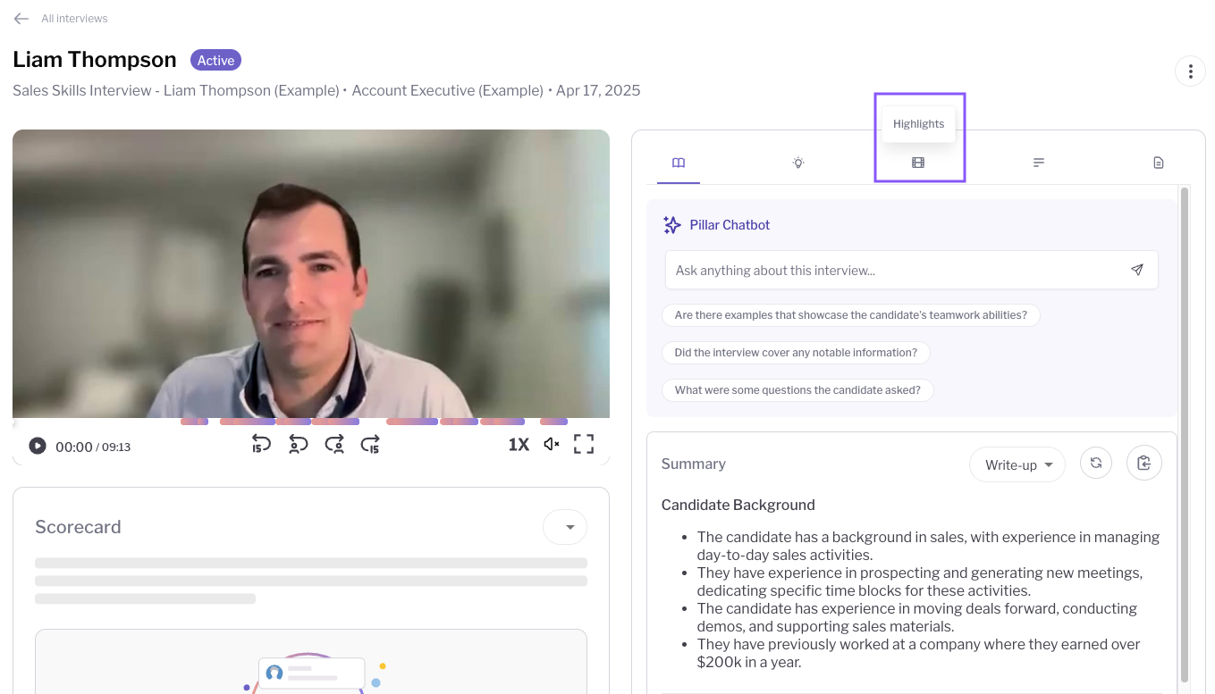Open the Write-up dropdown

coord(1017,464)
